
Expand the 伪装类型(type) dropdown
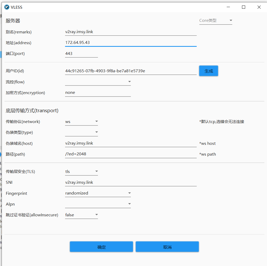pyautogui.click(x=81, y=132)
